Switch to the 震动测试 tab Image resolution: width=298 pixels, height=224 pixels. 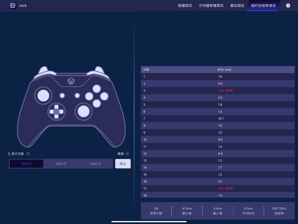237,5
